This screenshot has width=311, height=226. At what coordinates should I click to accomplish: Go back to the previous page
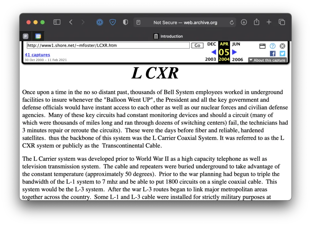tap(71, 22)
